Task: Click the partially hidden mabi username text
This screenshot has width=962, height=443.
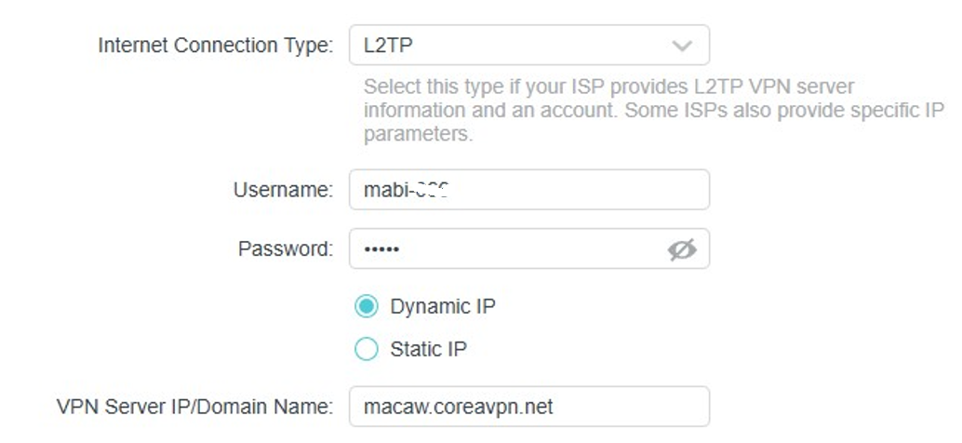Action: 406,190
